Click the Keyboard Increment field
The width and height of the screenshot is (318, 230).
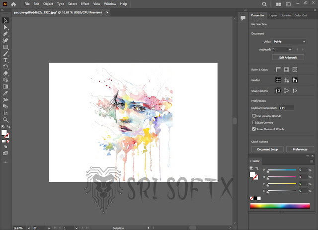tap(286, 108)
